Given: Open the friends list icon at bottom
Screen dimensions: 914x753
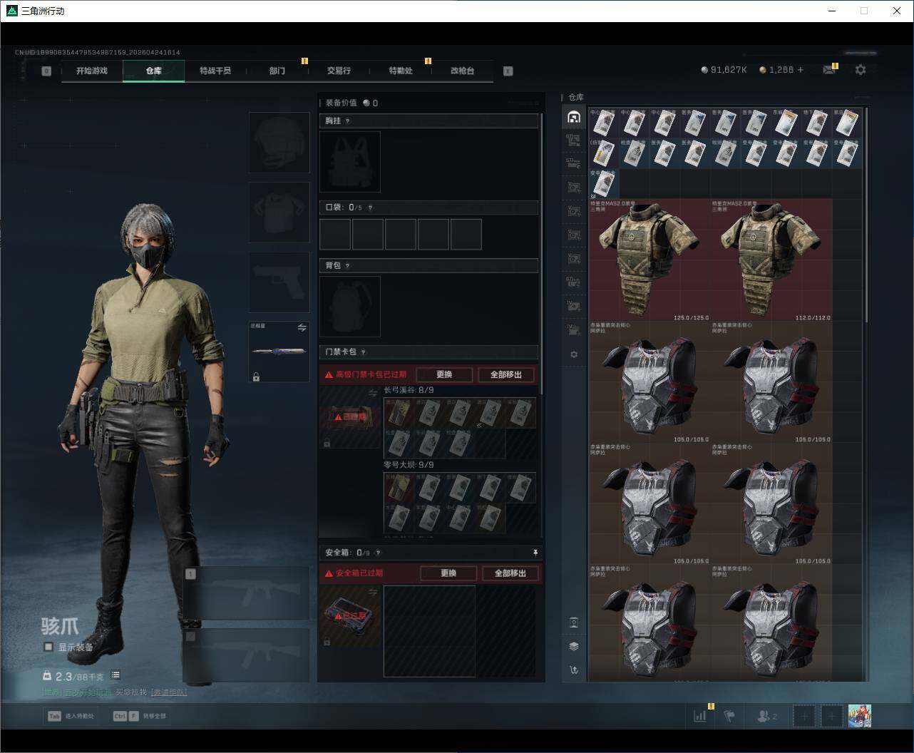Looking at the screenshot, I should click(766, 716).
